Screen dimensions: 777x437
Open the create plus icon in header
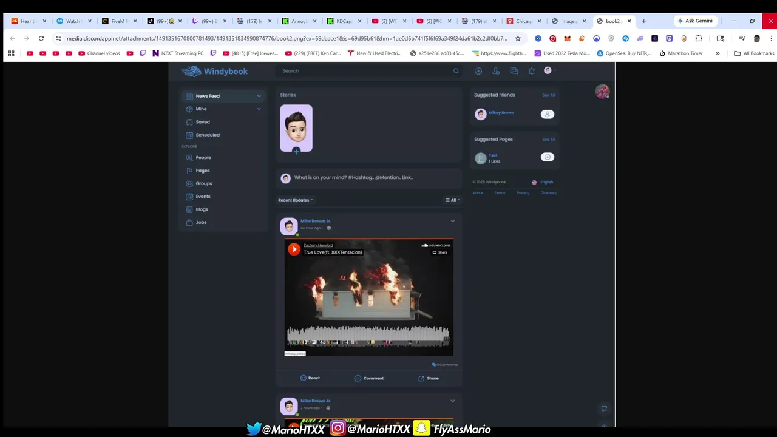pyautogui.click(x=478, y=71)
